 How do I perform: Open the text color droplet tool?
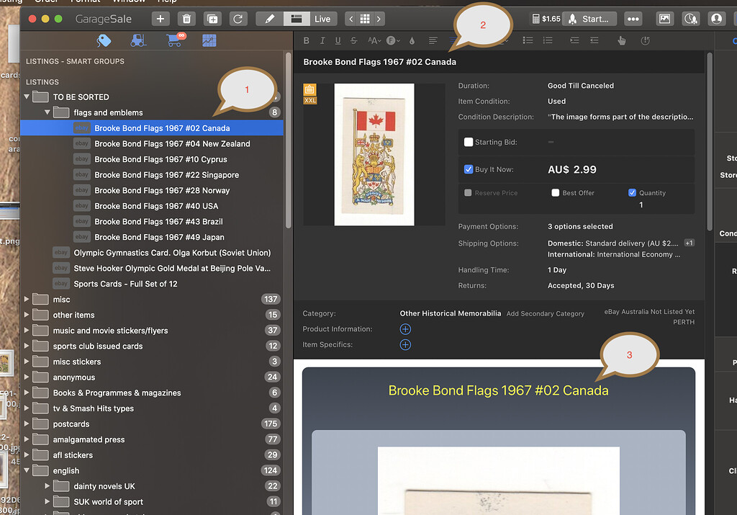tap(412, 41)
